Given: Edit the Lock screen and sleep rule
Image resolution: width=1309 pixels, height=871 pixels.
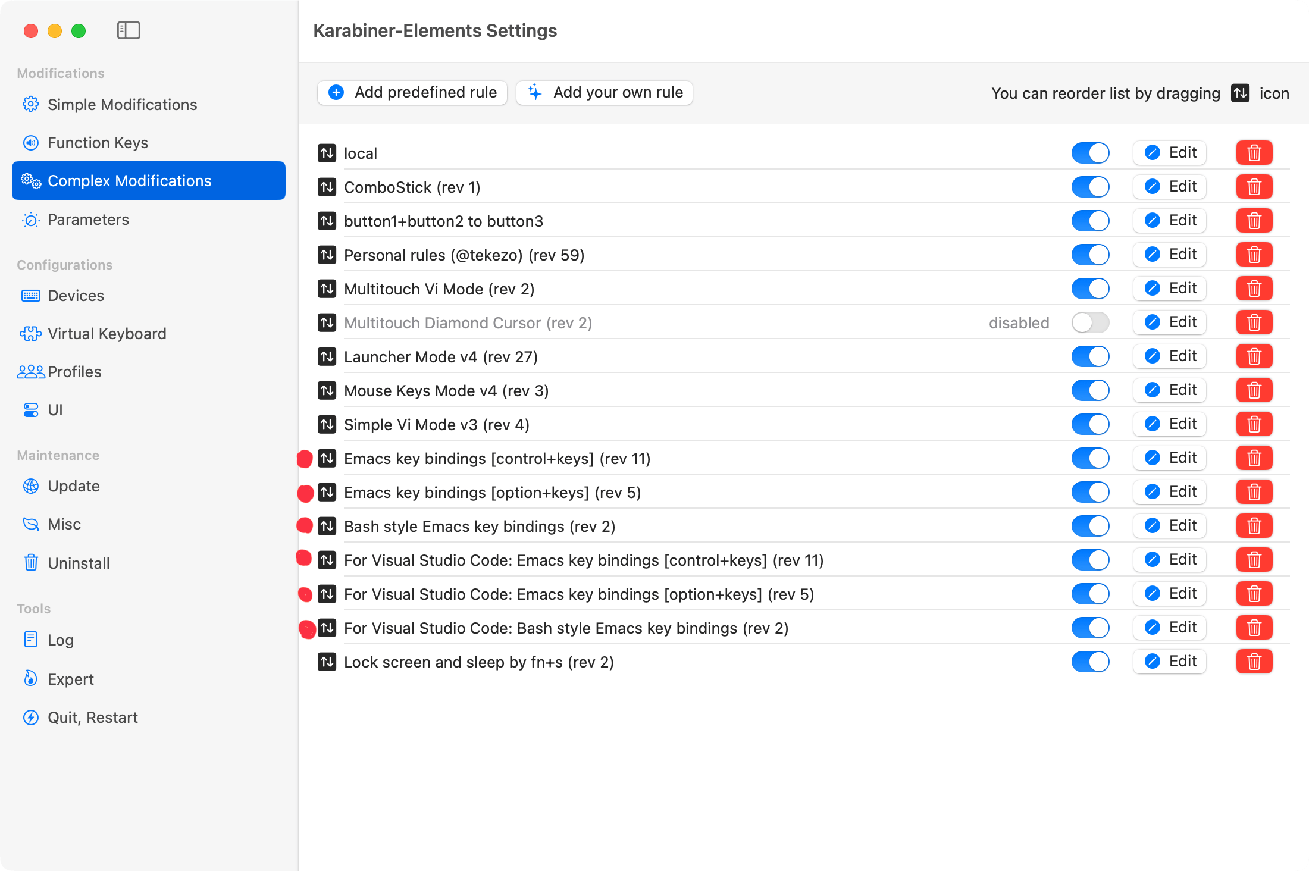Looking at the screenshot, I should (x=1170, y=662).
